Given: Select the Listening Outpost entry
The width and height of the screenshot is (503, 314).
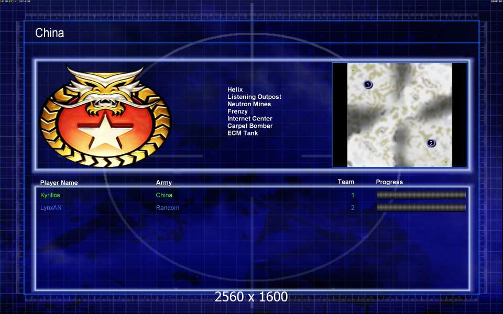Looking at the screenshot, I should 255,97.
